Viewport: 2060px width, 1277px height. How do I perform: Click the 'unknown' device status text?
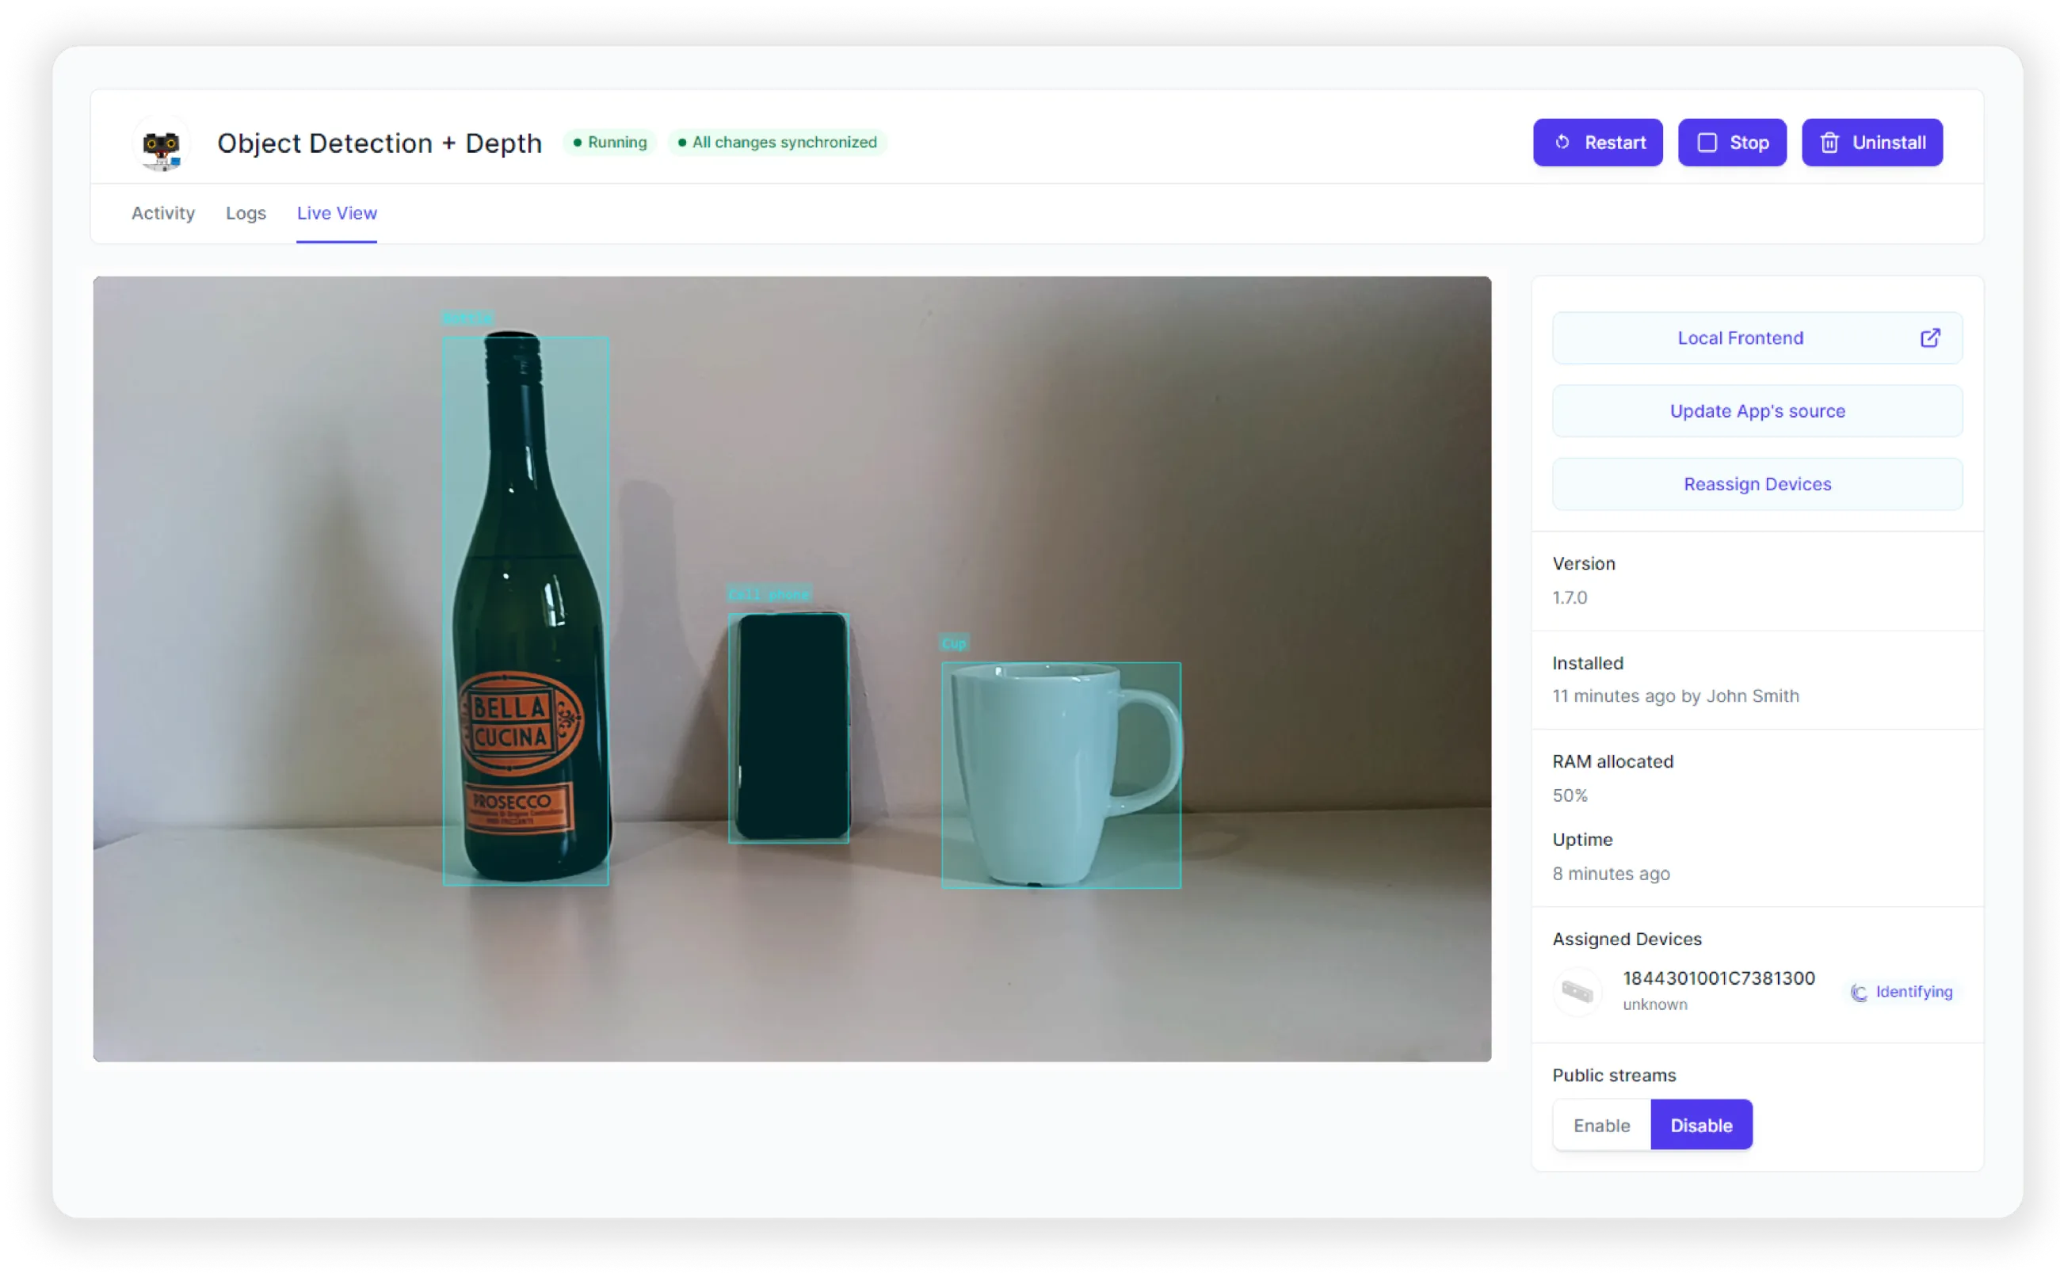[1654, 1004]
